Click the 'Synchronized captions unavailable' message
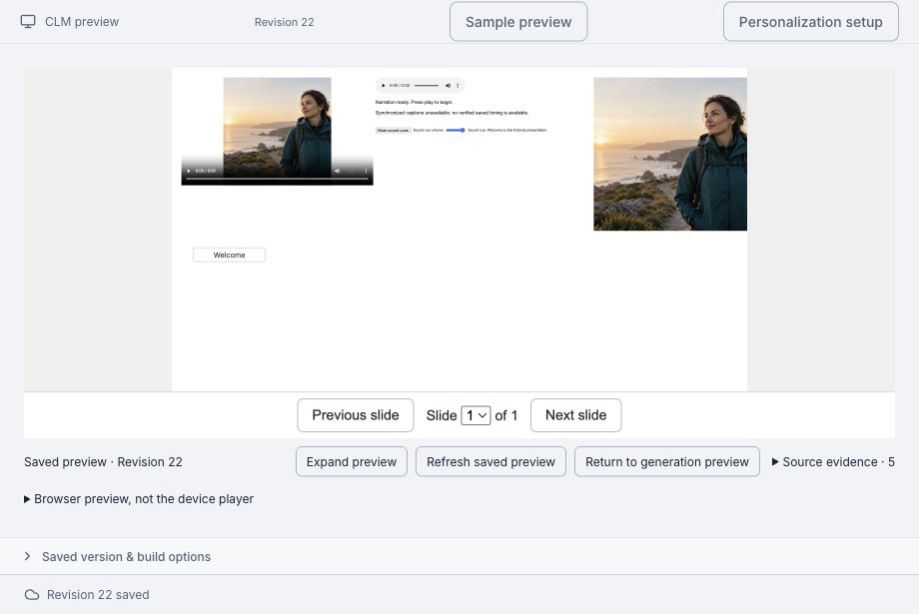919x614 pixels. click(452, 113)
